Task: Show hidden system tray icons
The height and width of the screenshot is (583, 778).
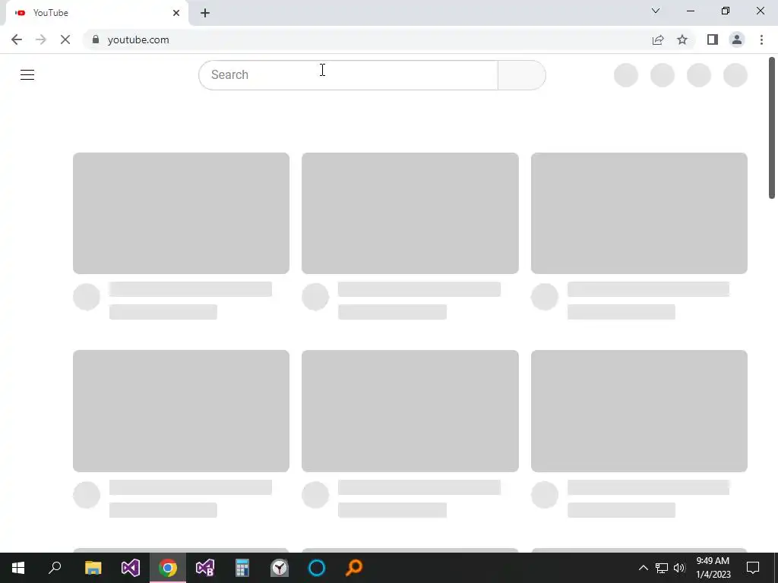Action: point(643,568)
